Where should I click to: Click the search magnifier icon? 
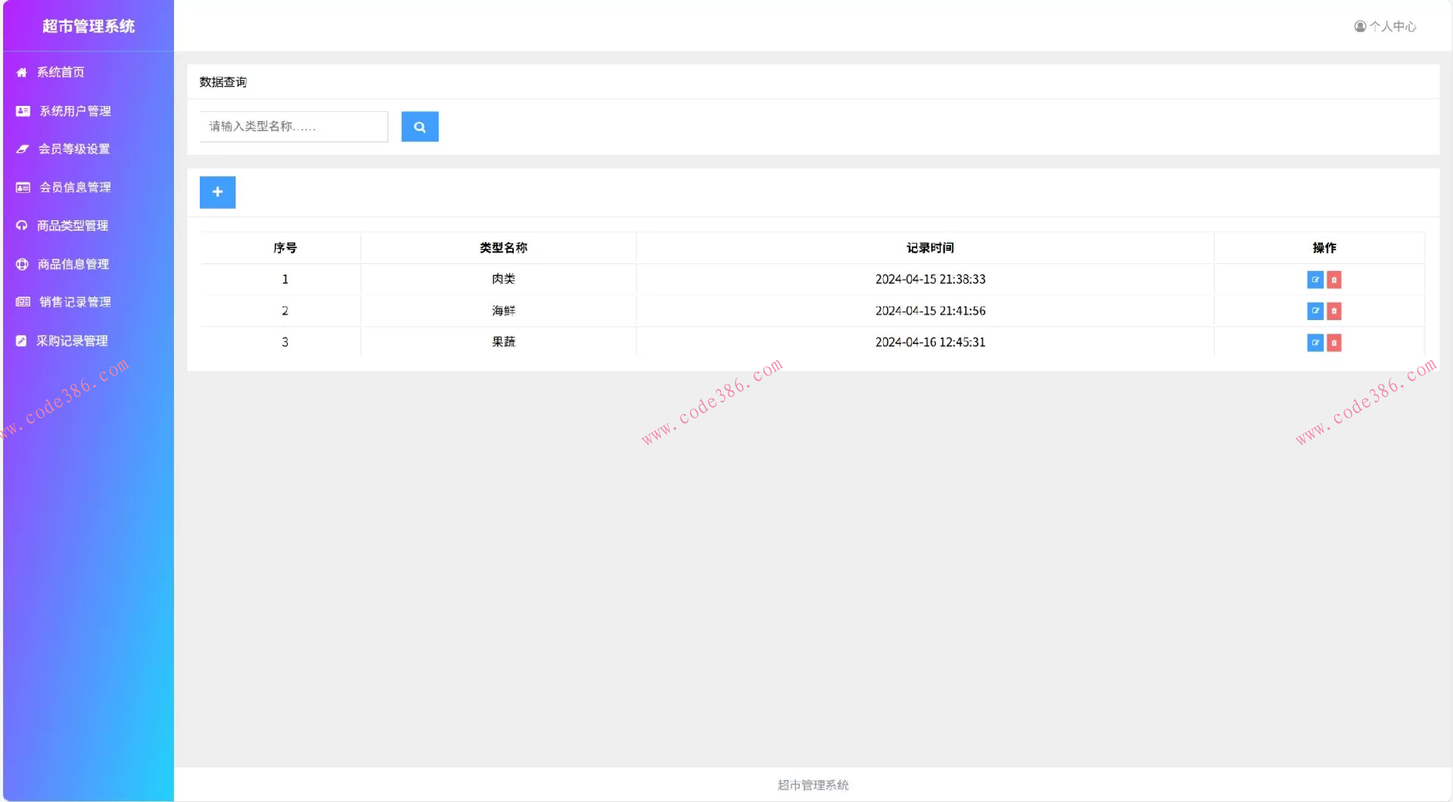click(x=420, y=126)
